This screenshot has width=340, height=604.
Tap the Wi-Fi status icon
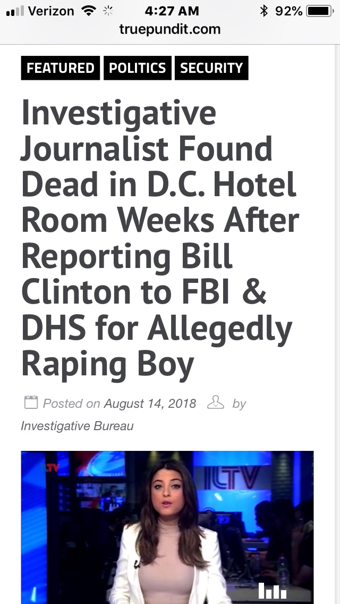pyautogui.click(x=89, y=11)
